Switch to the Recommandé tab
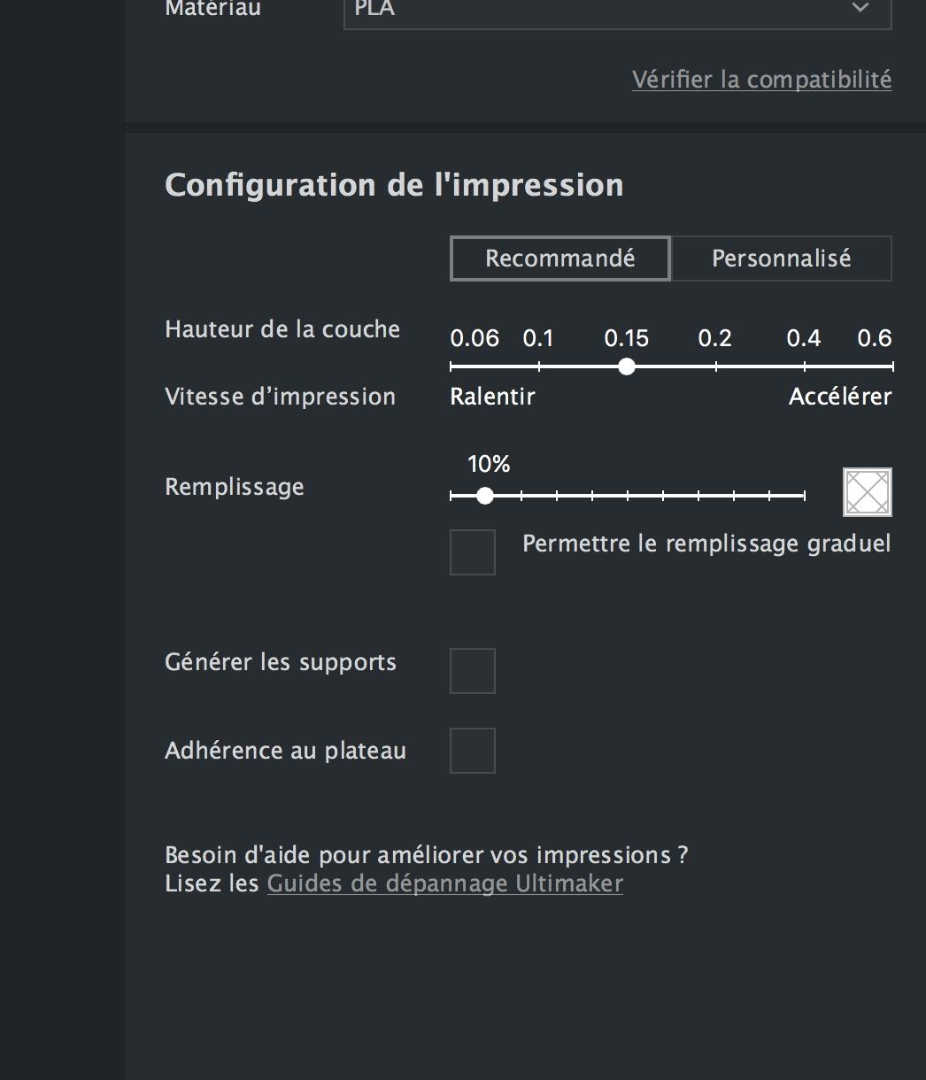Screen dimensions: 926x1080 (x=560, y=258)
